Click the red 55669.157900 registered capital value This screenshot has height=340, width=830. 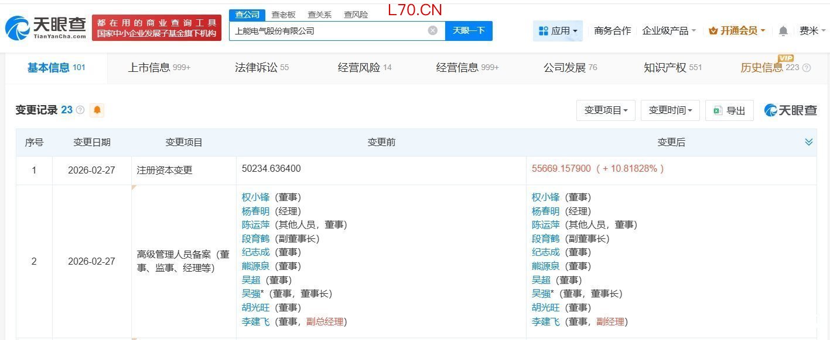(562, 168)
